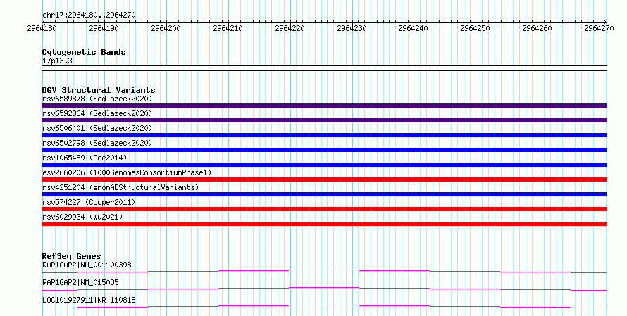Click the blue bar for nsv1065489

(324, 165)
